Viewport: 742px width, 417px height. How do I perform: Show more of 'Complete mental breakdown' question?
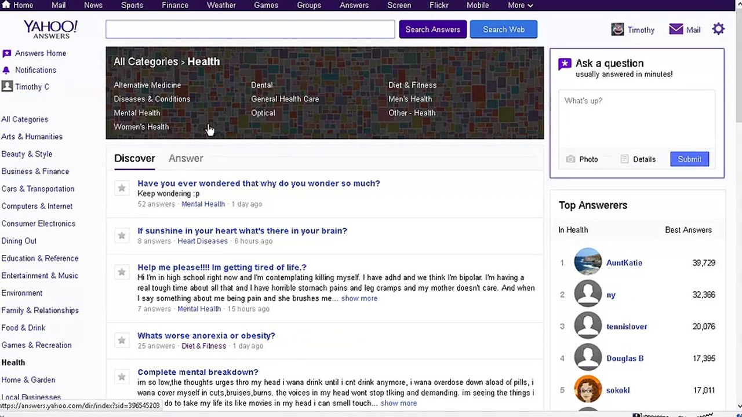coord(399,403)
